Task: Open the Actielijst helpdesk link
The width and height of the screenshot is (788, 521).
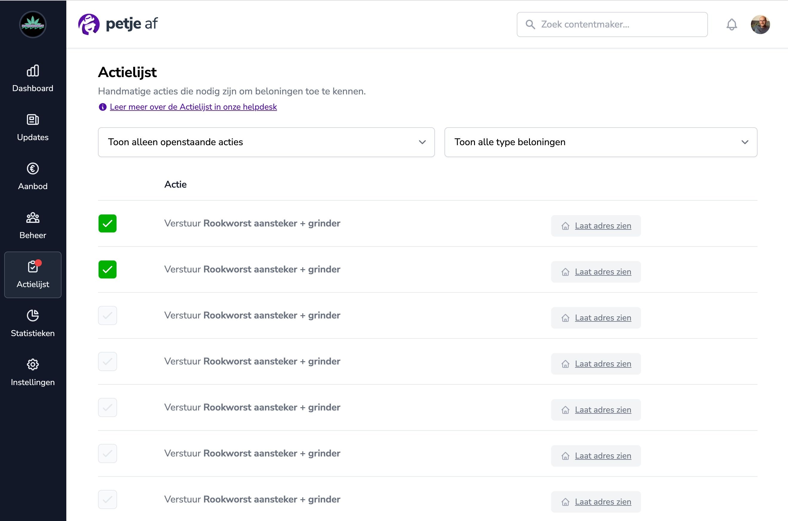Action: click(193, 107)
